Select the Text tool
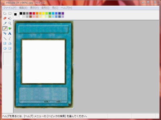The width and height of the screenshot is (161, 120). point(10,33)
